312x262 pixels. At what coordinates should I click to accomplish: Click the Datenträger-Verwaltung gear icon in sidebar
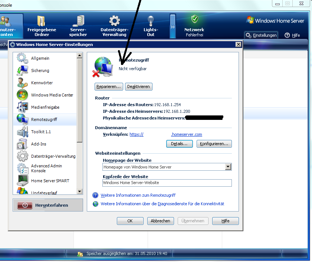(x=22, y=156)
